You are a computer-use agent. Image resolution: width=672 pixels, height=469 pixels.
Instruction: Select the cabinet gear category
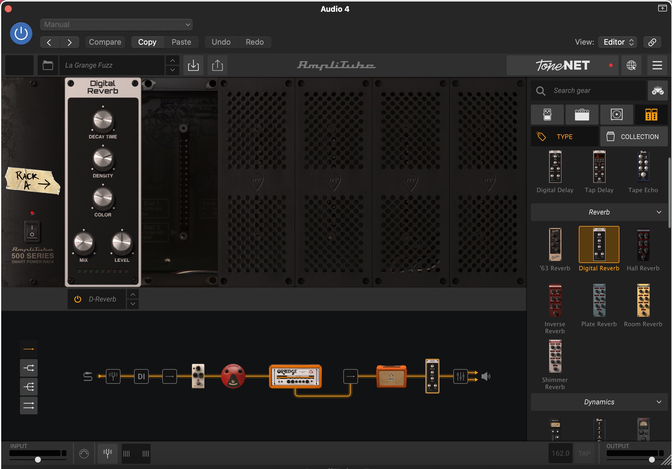click(x=616, y=115)
